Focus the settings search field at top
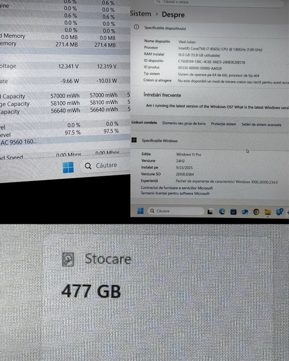The height and width of the screenshot is (361, 289). [x=219, y=2]
